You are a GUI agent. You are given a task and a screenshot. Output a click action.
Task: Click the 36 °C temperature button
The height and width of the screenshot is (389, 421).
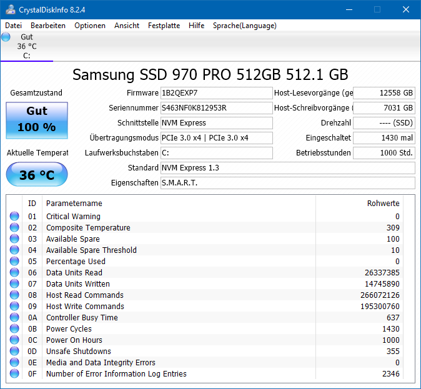[37, 174]
